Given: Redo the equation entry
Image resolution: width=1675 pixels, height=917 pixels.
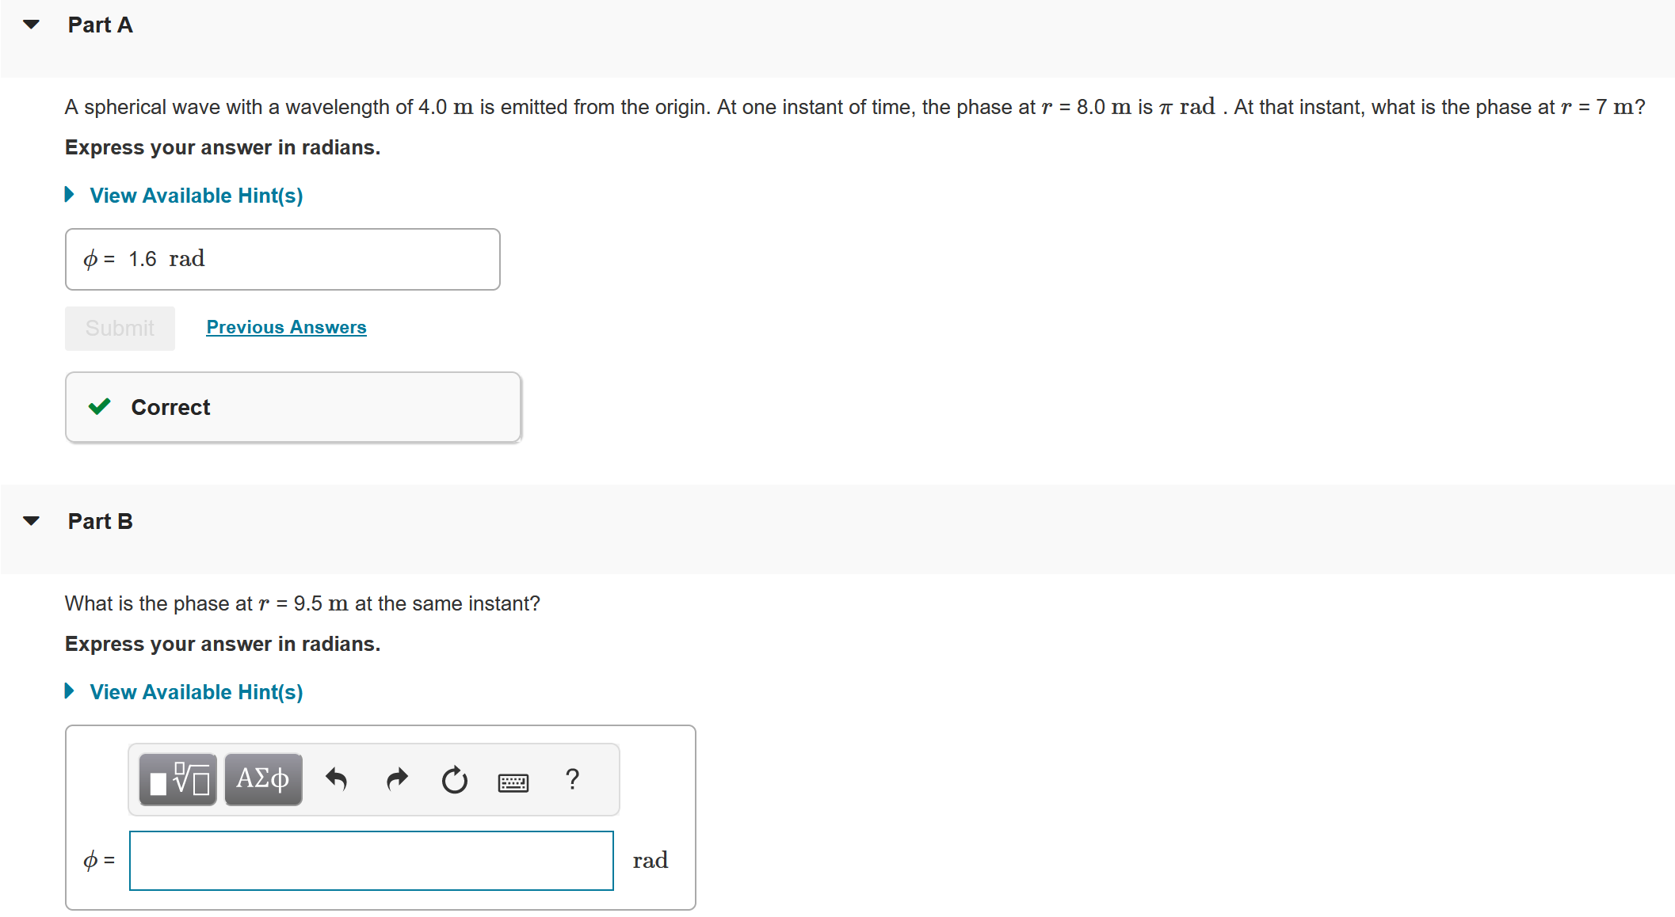Looking at the screenshot, I should pos(396,779).
